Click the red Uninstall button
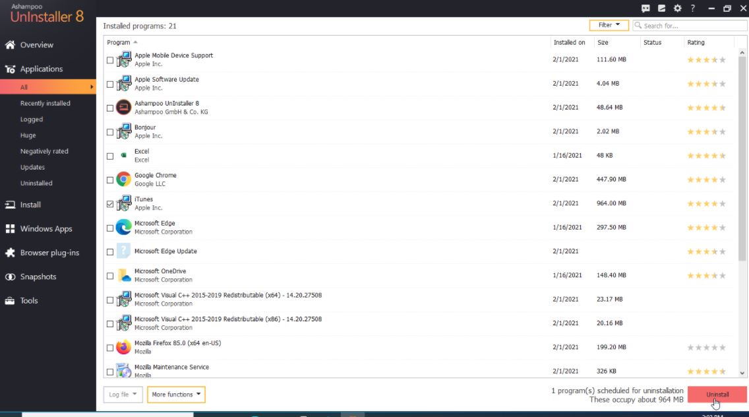Screen dimensions: 749x417 pos(717,395)
